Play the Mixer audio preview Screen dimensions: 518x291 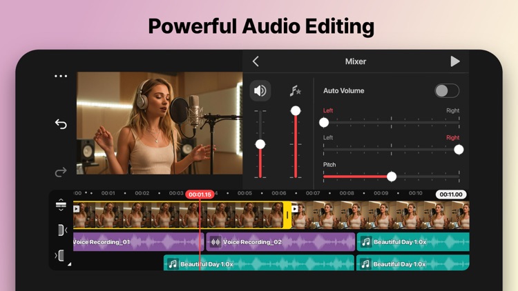coord(455,61)
